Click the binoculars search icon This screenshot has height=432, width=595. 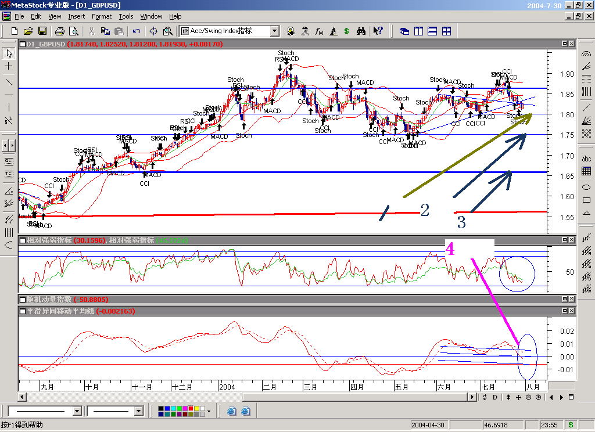[361, 31]
